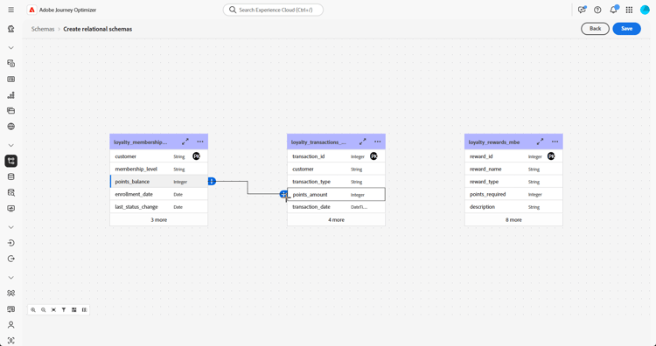The width and height of the screenshot is (656, 346).
Task: Open the filter funnel icon in canvas toolbar
Action: (64, 310)
